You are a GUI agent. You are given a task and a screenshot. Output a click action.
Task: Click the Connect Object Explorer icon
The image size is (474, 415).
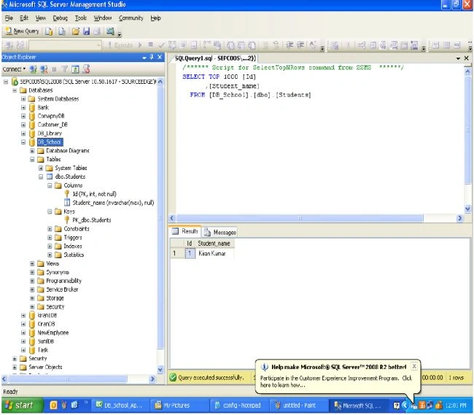(33, 69)
